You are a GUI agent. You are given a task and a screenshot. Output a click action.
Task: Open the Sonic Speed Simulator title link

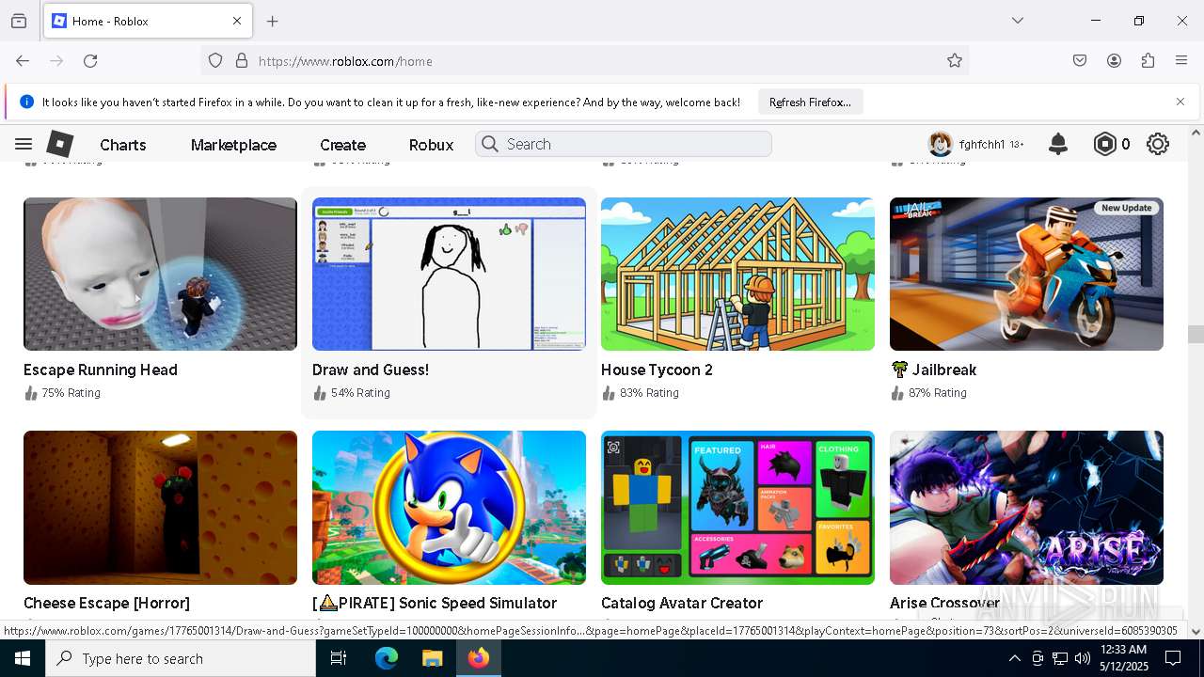[435, 603]
